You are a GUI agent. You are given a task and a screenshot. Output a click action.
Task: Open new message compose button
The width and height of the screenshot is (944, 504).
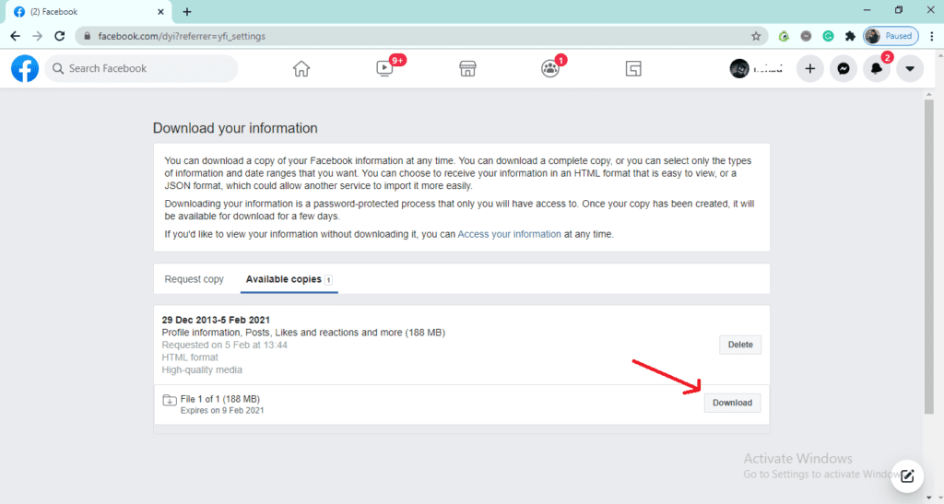click(x=907, y=475)
